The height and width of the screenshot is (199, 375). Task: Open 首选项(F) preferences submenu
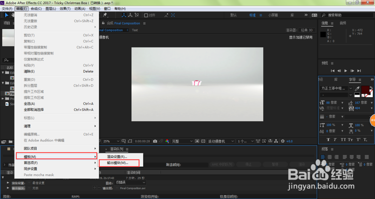(x=57, y=163)
